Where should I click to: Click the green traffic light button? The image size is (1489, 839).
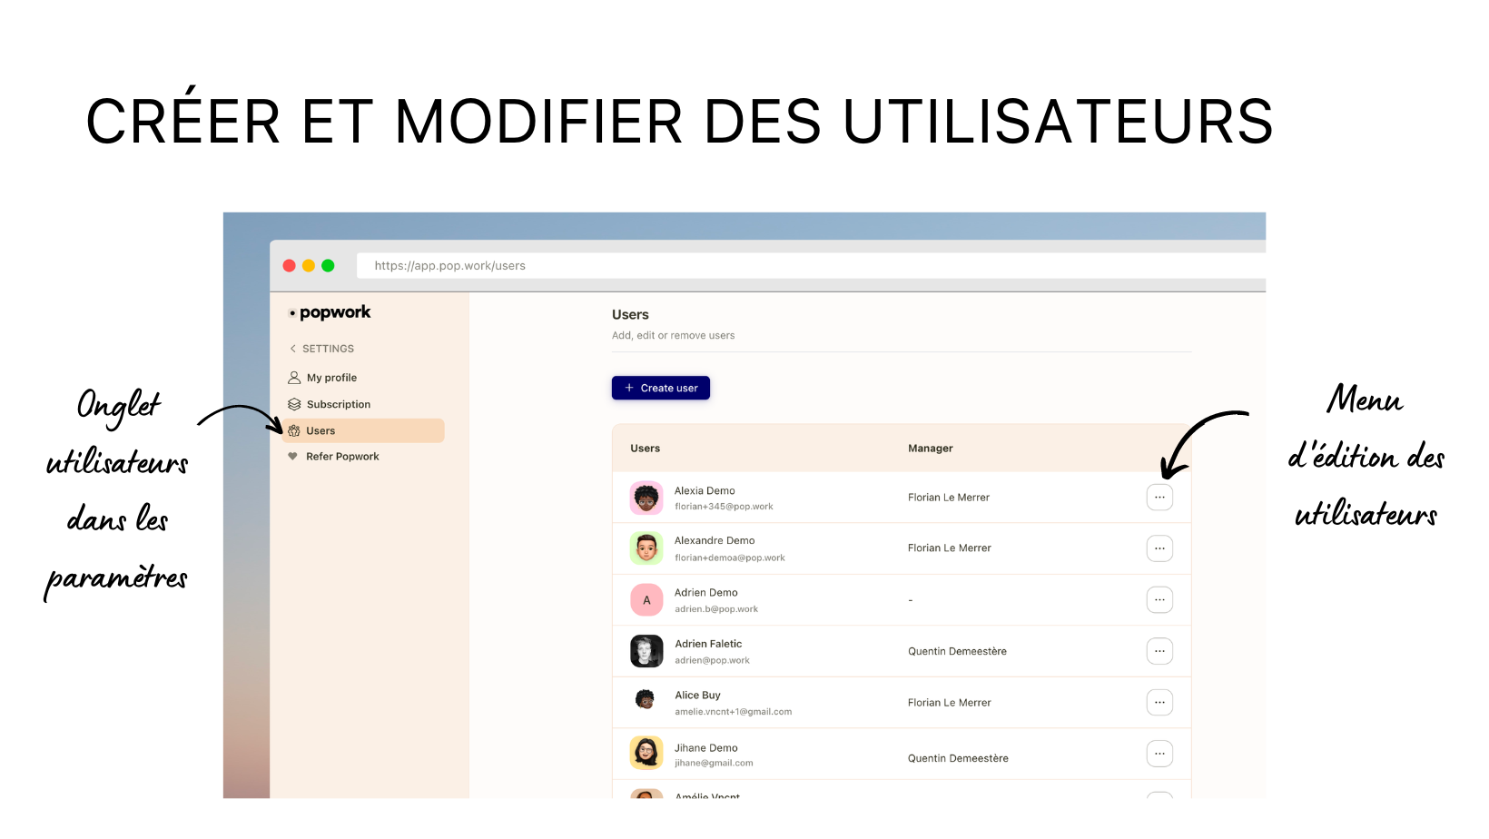[328, 265]
